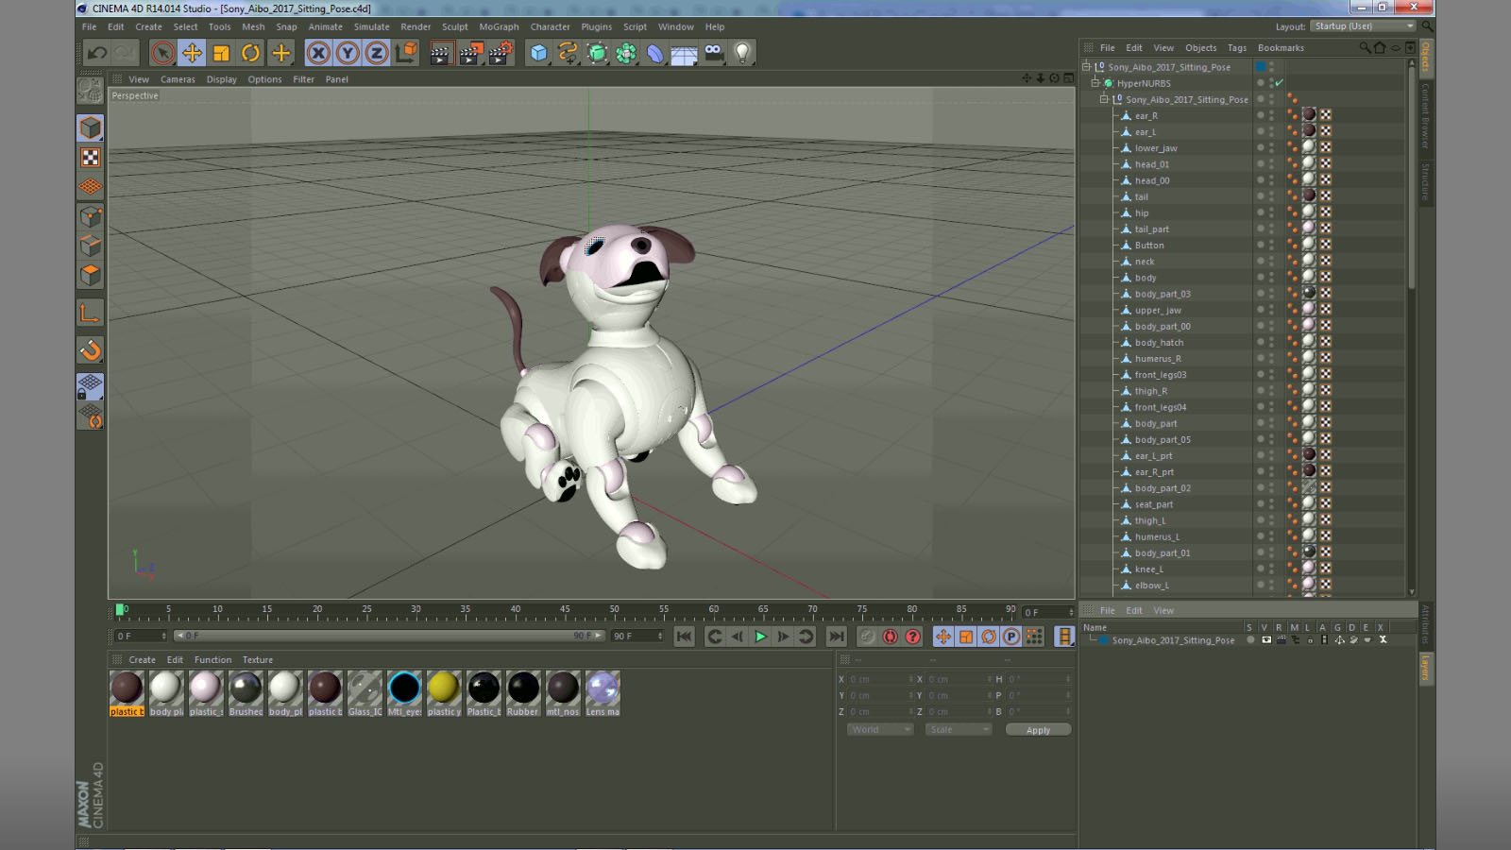Toggle Y axis lock
The image size is (1511, 850).
click(348, 53)
